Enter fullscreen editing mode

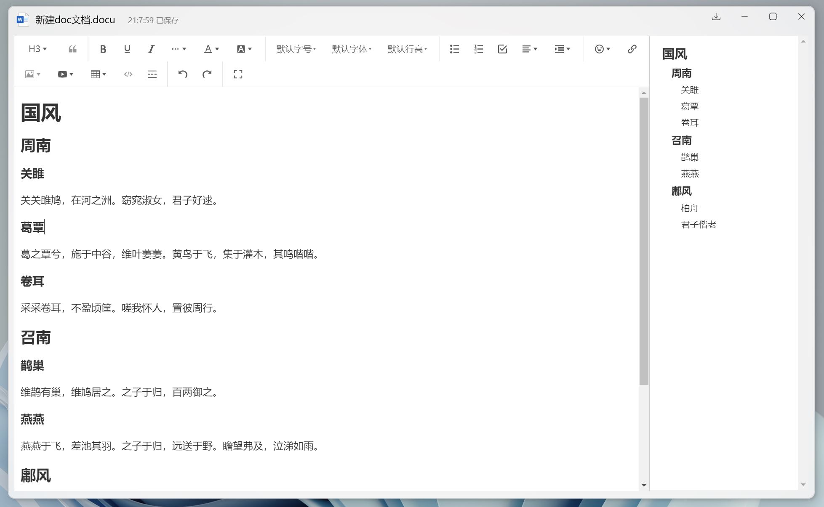coord(237,74)
